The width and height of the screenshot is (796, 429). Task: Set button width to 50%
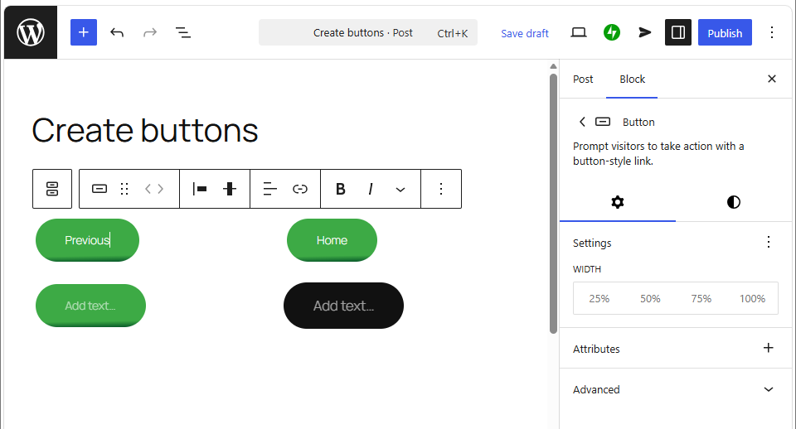click(650, 298)
